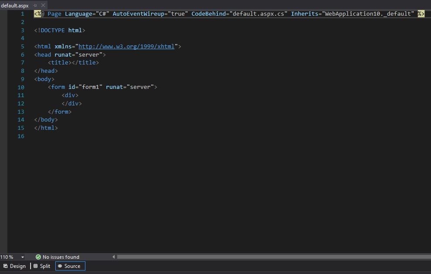
Task: Place cursor in the opening form tag
Action: pos(58,87)
